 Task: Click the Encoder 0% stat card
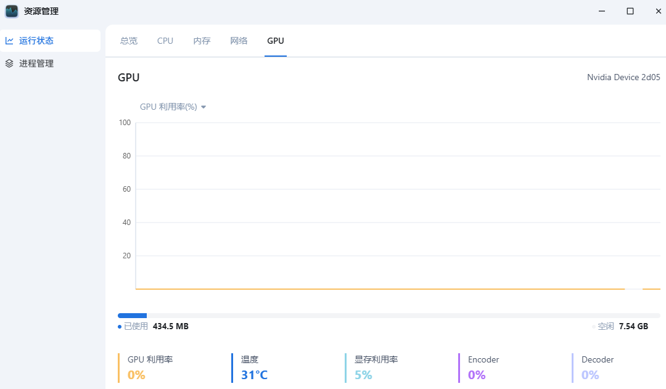click(x=479, y=368)
